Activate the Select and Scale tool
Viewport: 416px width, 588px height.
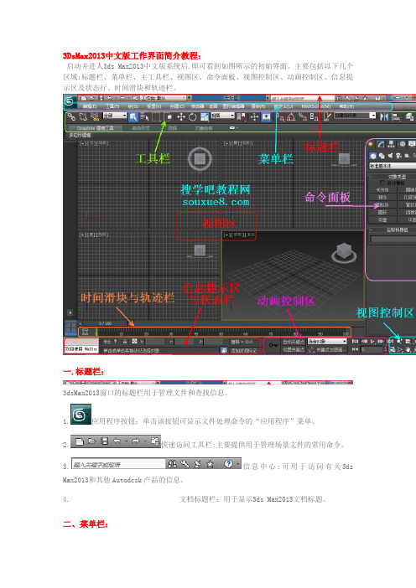[205, 117]
